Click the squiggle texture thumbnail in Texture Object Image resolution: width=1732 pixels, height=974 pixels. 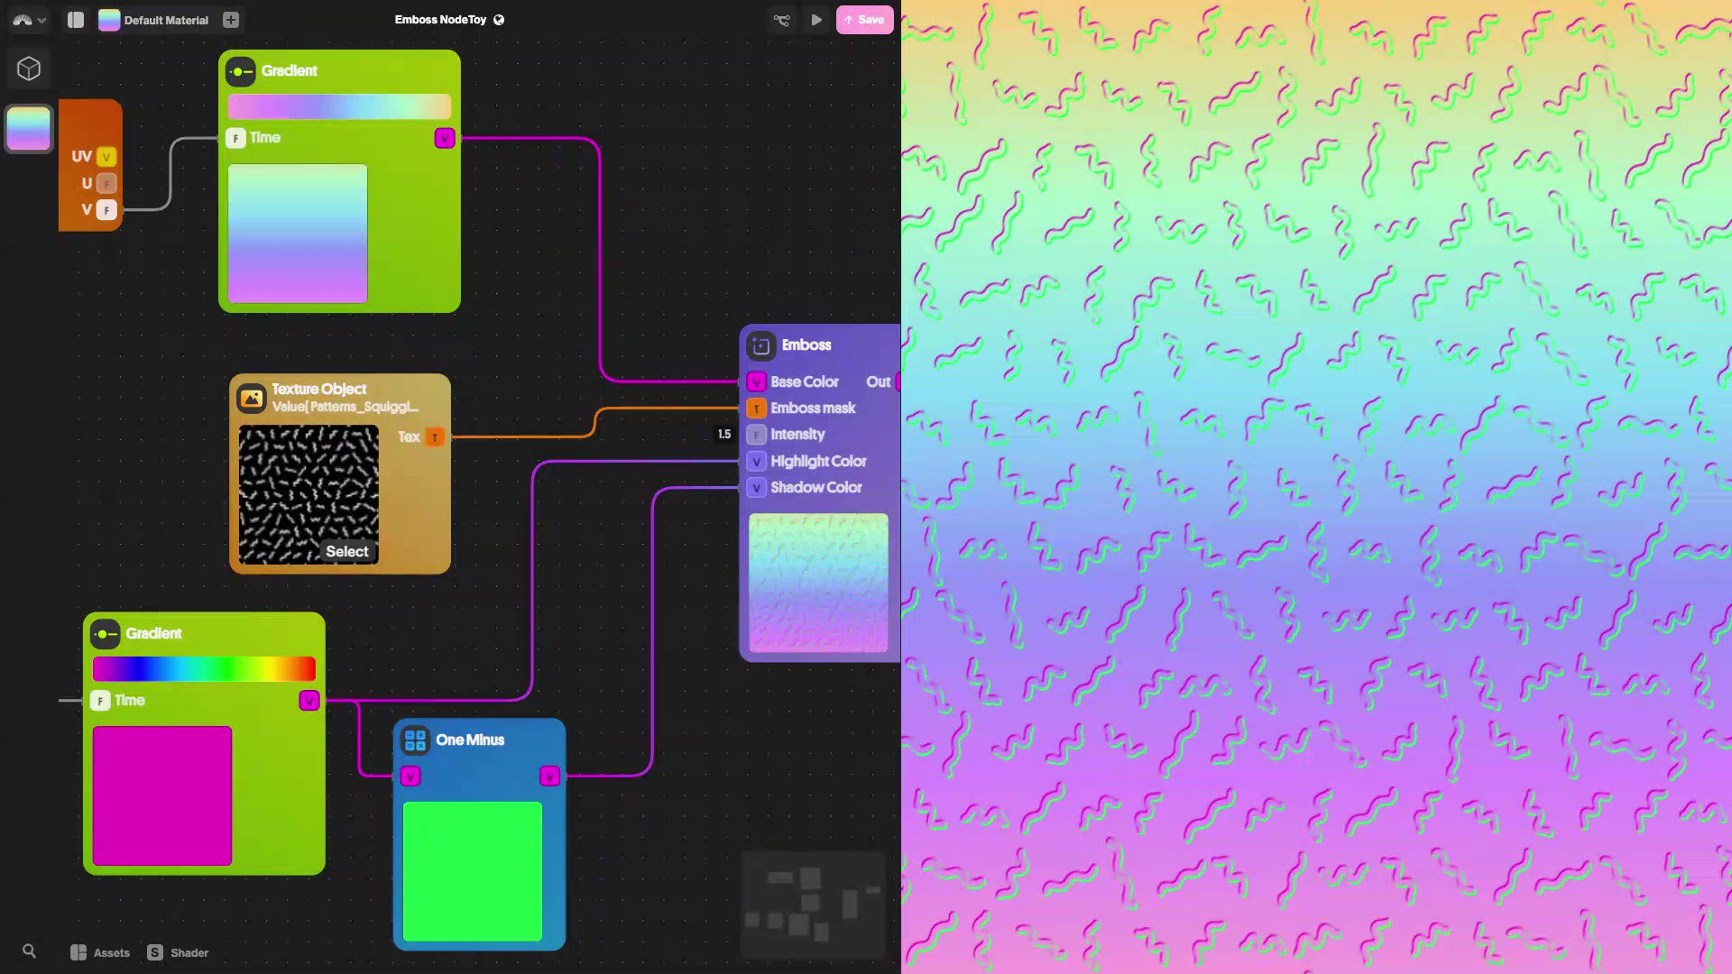point(309,494)
